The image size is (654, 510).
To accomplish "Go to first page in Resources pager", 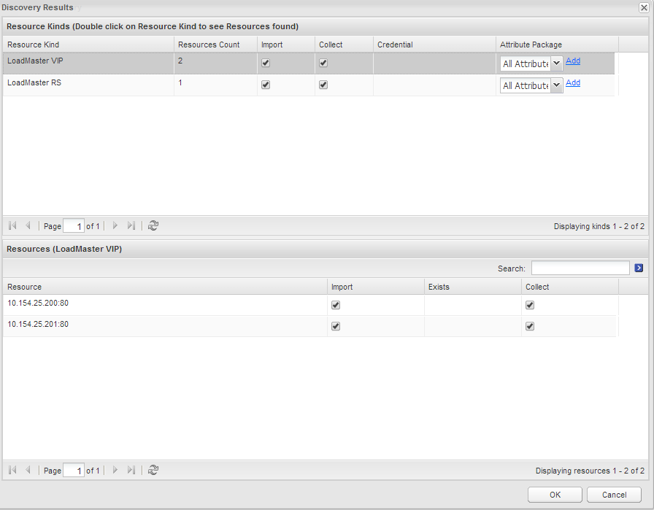I will click(12, 470).
